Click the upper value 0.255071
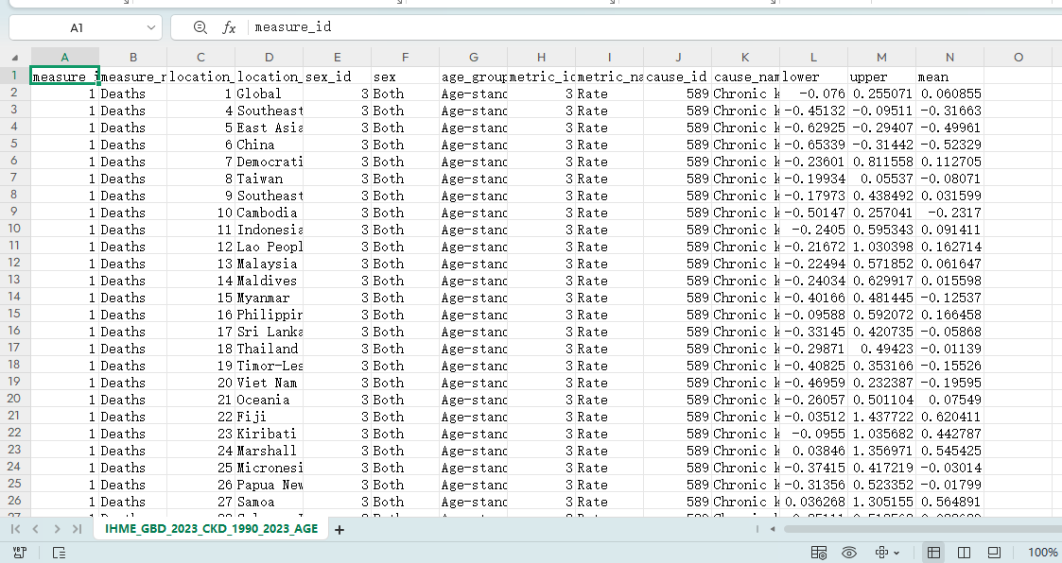Image resolution: width=1062 pixels, height=563 pixels. [x=881, y=94]
